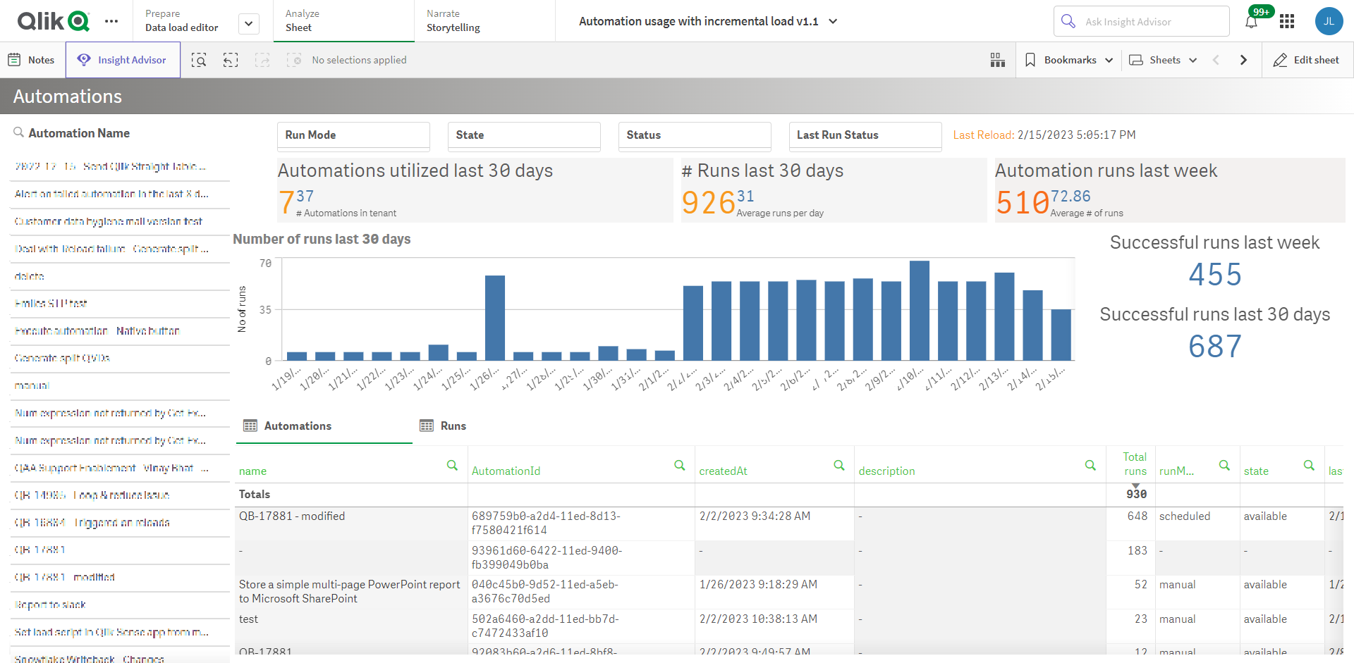This screenshot has height=663, width=1354.
Task: Open the Prepare section dropdown chevron
Action: point(248,23)
